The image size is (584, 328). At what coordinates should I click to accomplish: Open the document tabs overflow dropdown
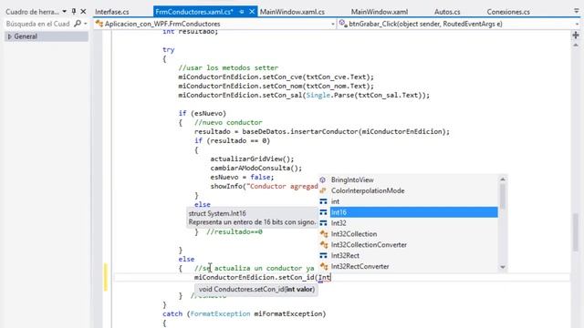[577, 12]
